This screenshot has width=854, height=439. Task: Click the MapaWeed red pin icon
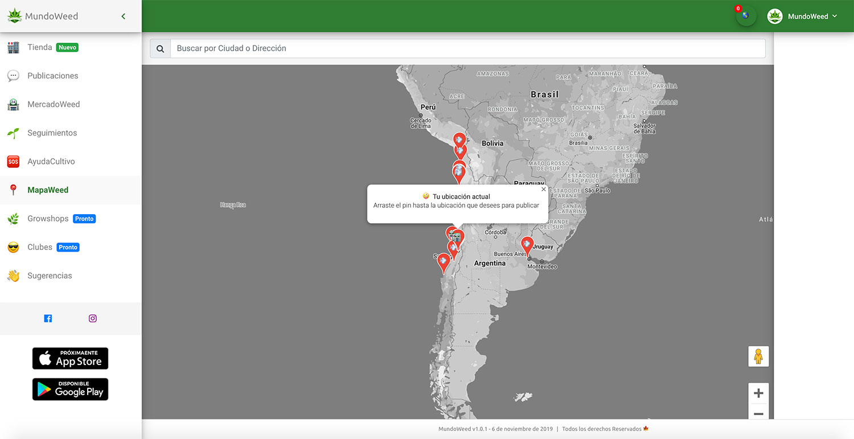click(13, 190)
